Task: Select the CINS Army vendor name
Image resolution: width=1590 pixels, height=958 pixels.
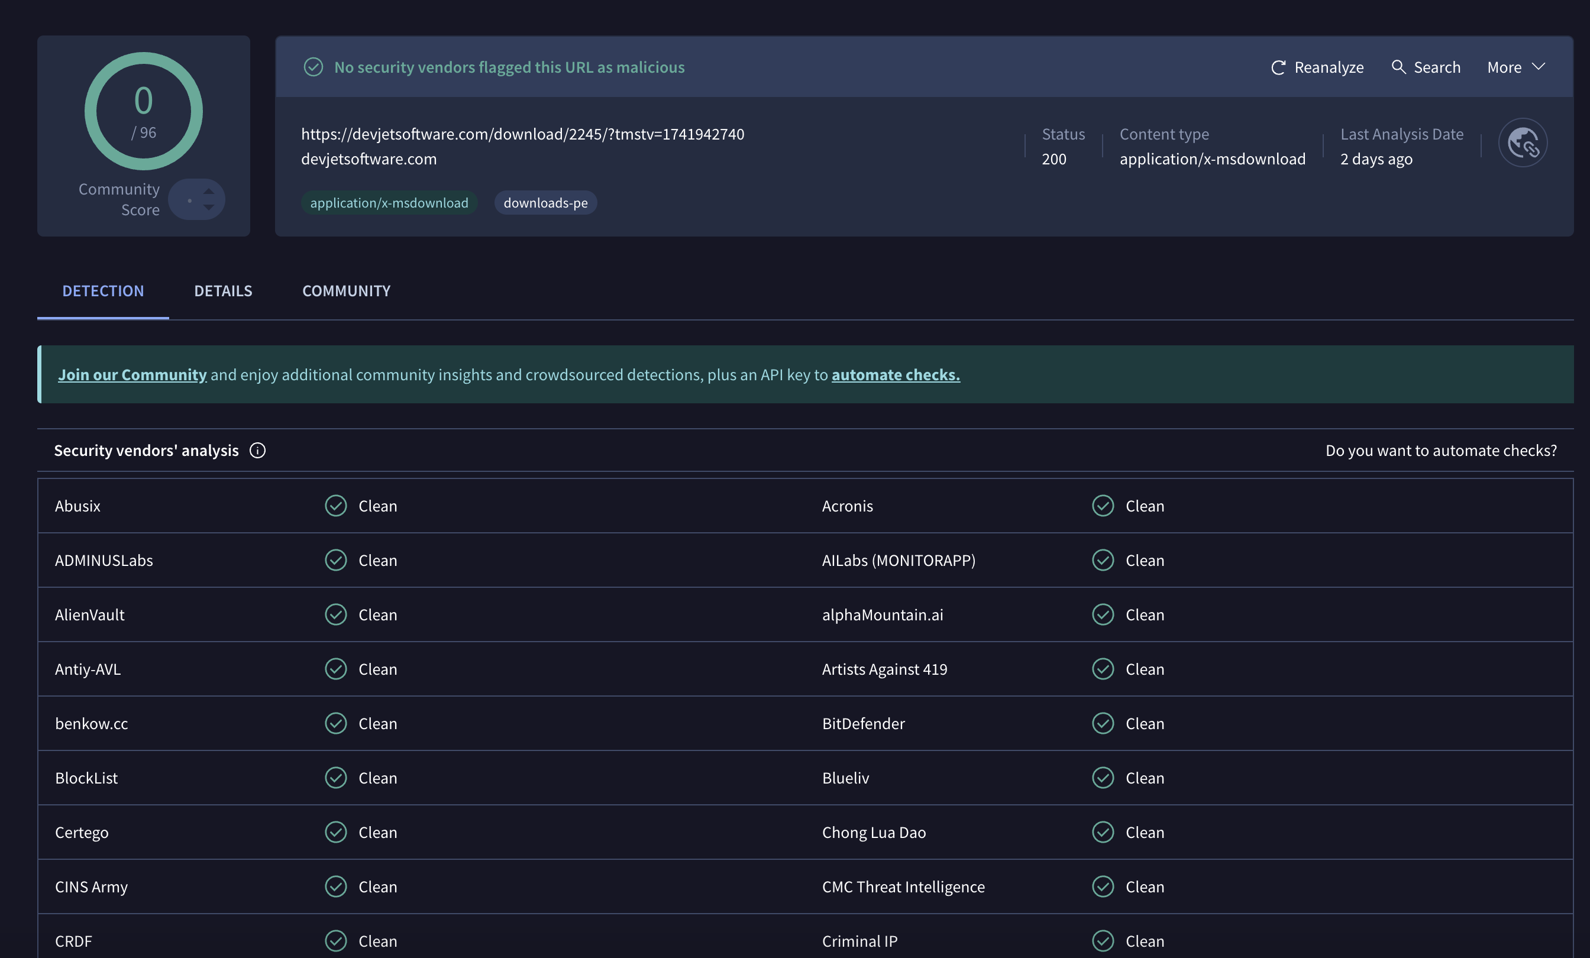Action: pos(92,887)
